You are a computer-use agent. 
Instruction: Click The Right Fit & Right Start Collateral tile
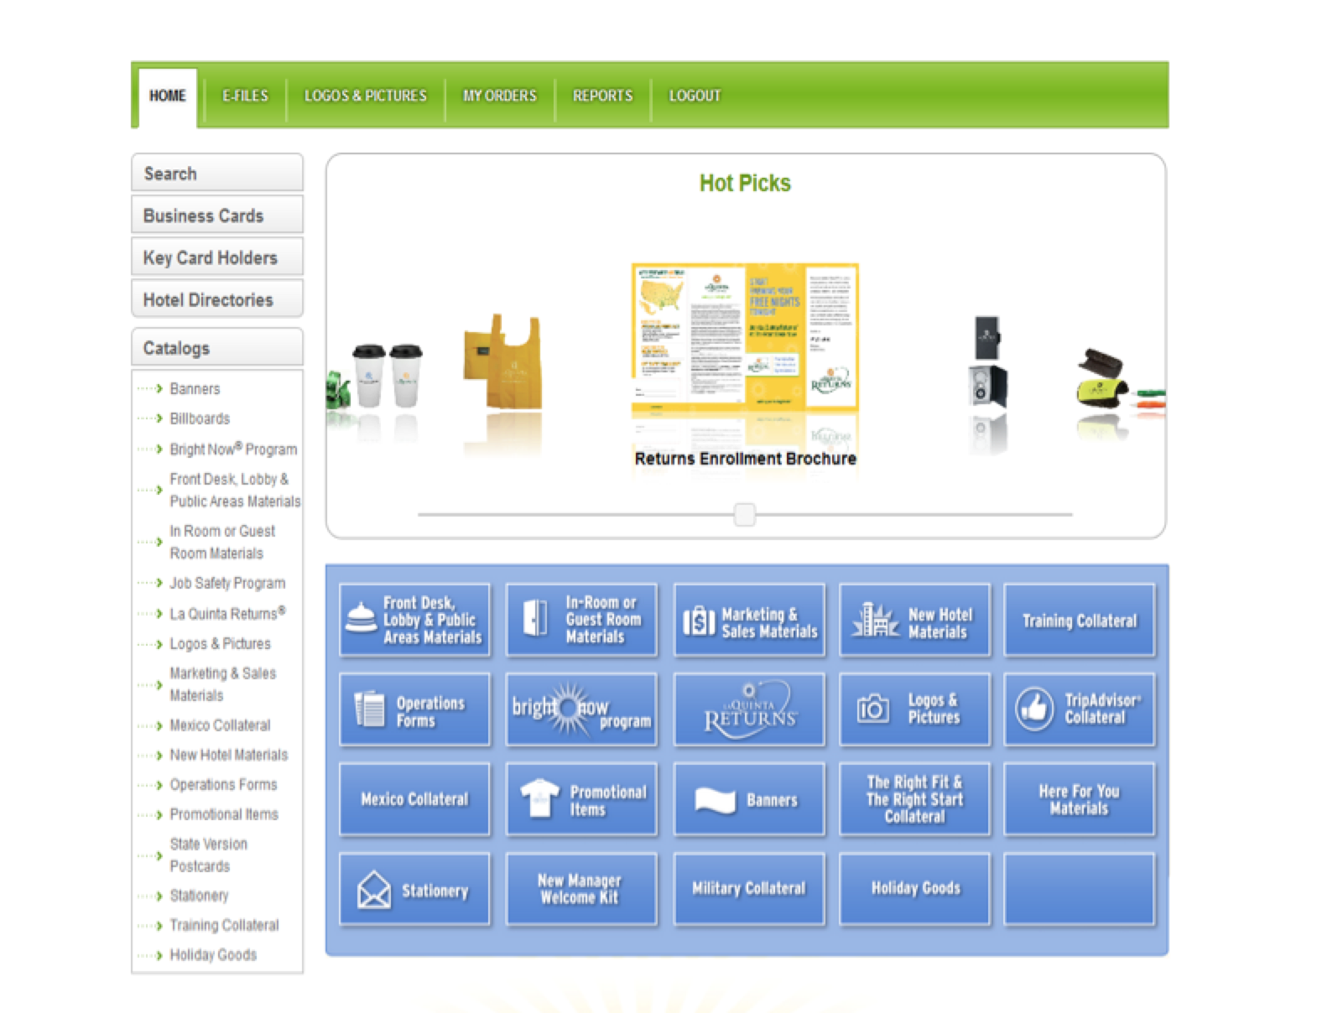coord(914,799)
